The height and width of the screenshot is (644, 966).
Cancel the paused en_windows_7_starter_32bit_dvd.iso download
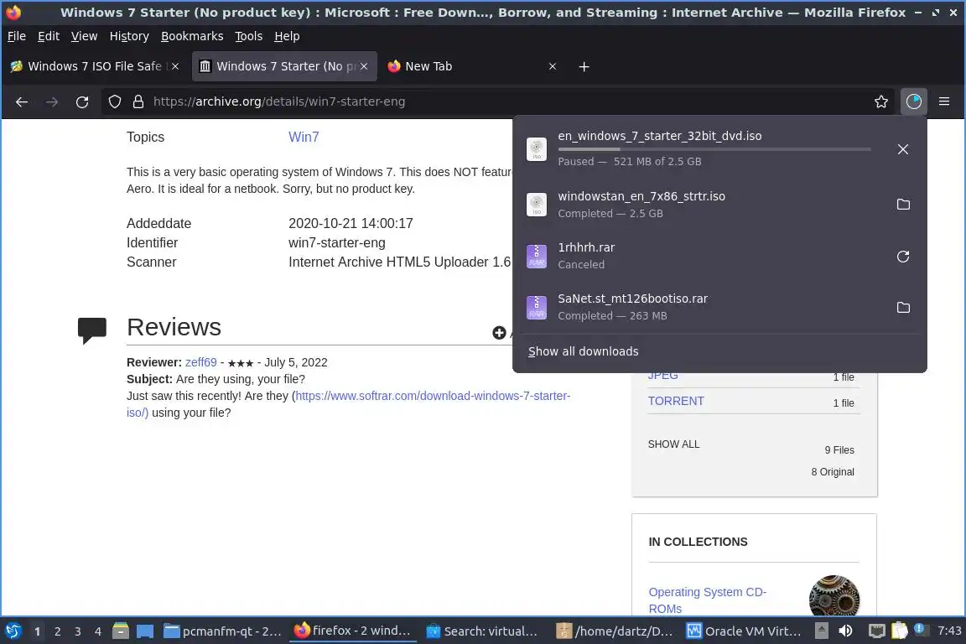(902, 149)
